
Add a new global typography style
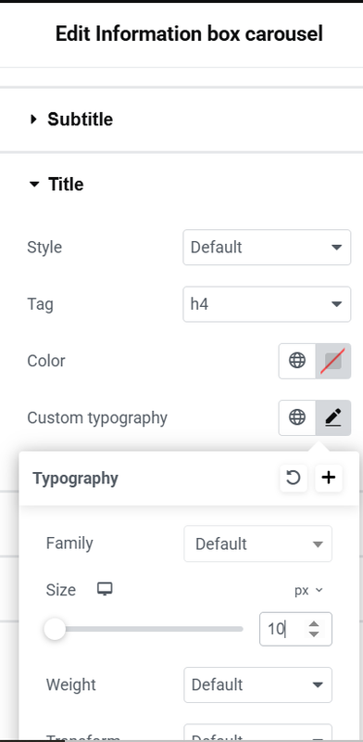point(329,478)
